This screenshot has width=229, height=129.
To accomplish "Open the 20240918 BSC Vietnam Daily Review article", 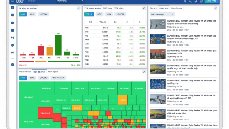I will click(x=191, y=82).
